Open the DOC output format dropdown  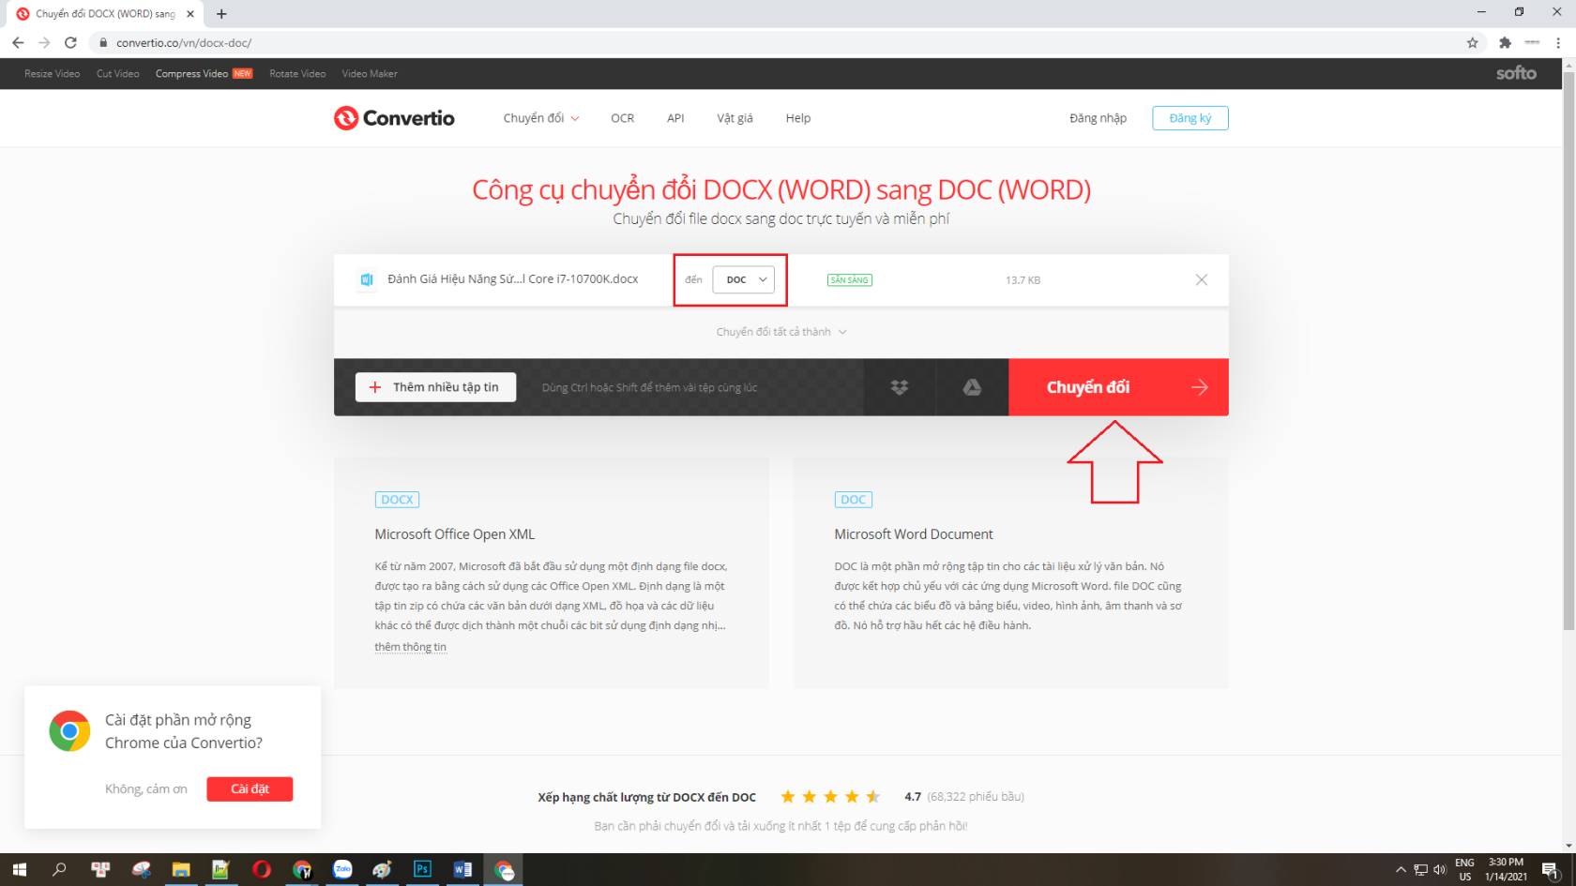pos(744,279)
